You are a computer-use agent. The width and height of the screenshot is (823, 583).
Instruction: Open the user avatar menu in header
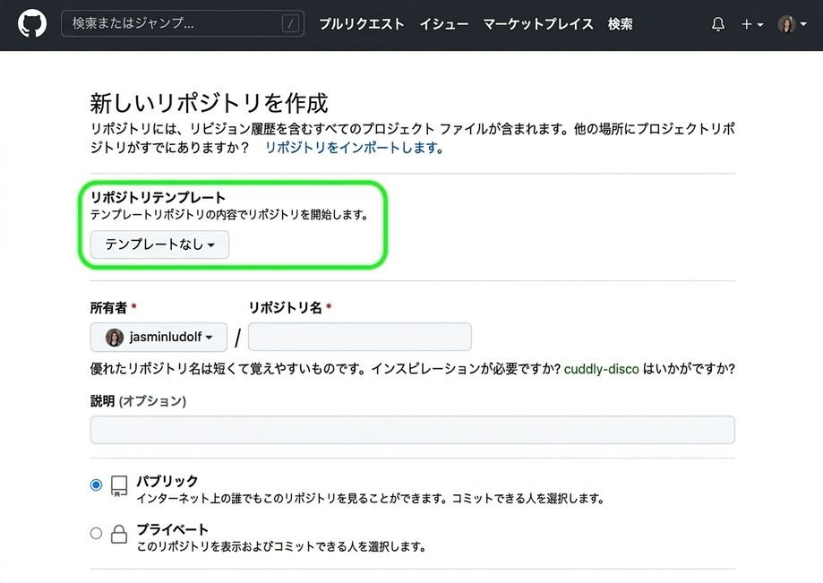pos(792,24)
